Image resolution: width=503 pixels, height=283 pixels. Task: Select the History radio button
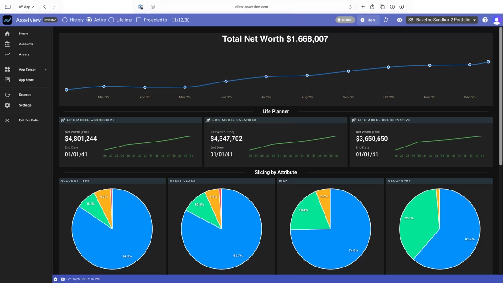coord(65,20)
